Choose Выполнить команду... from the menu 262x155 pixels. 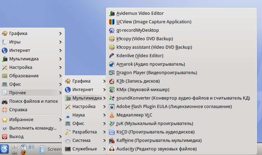coord(32,128)
